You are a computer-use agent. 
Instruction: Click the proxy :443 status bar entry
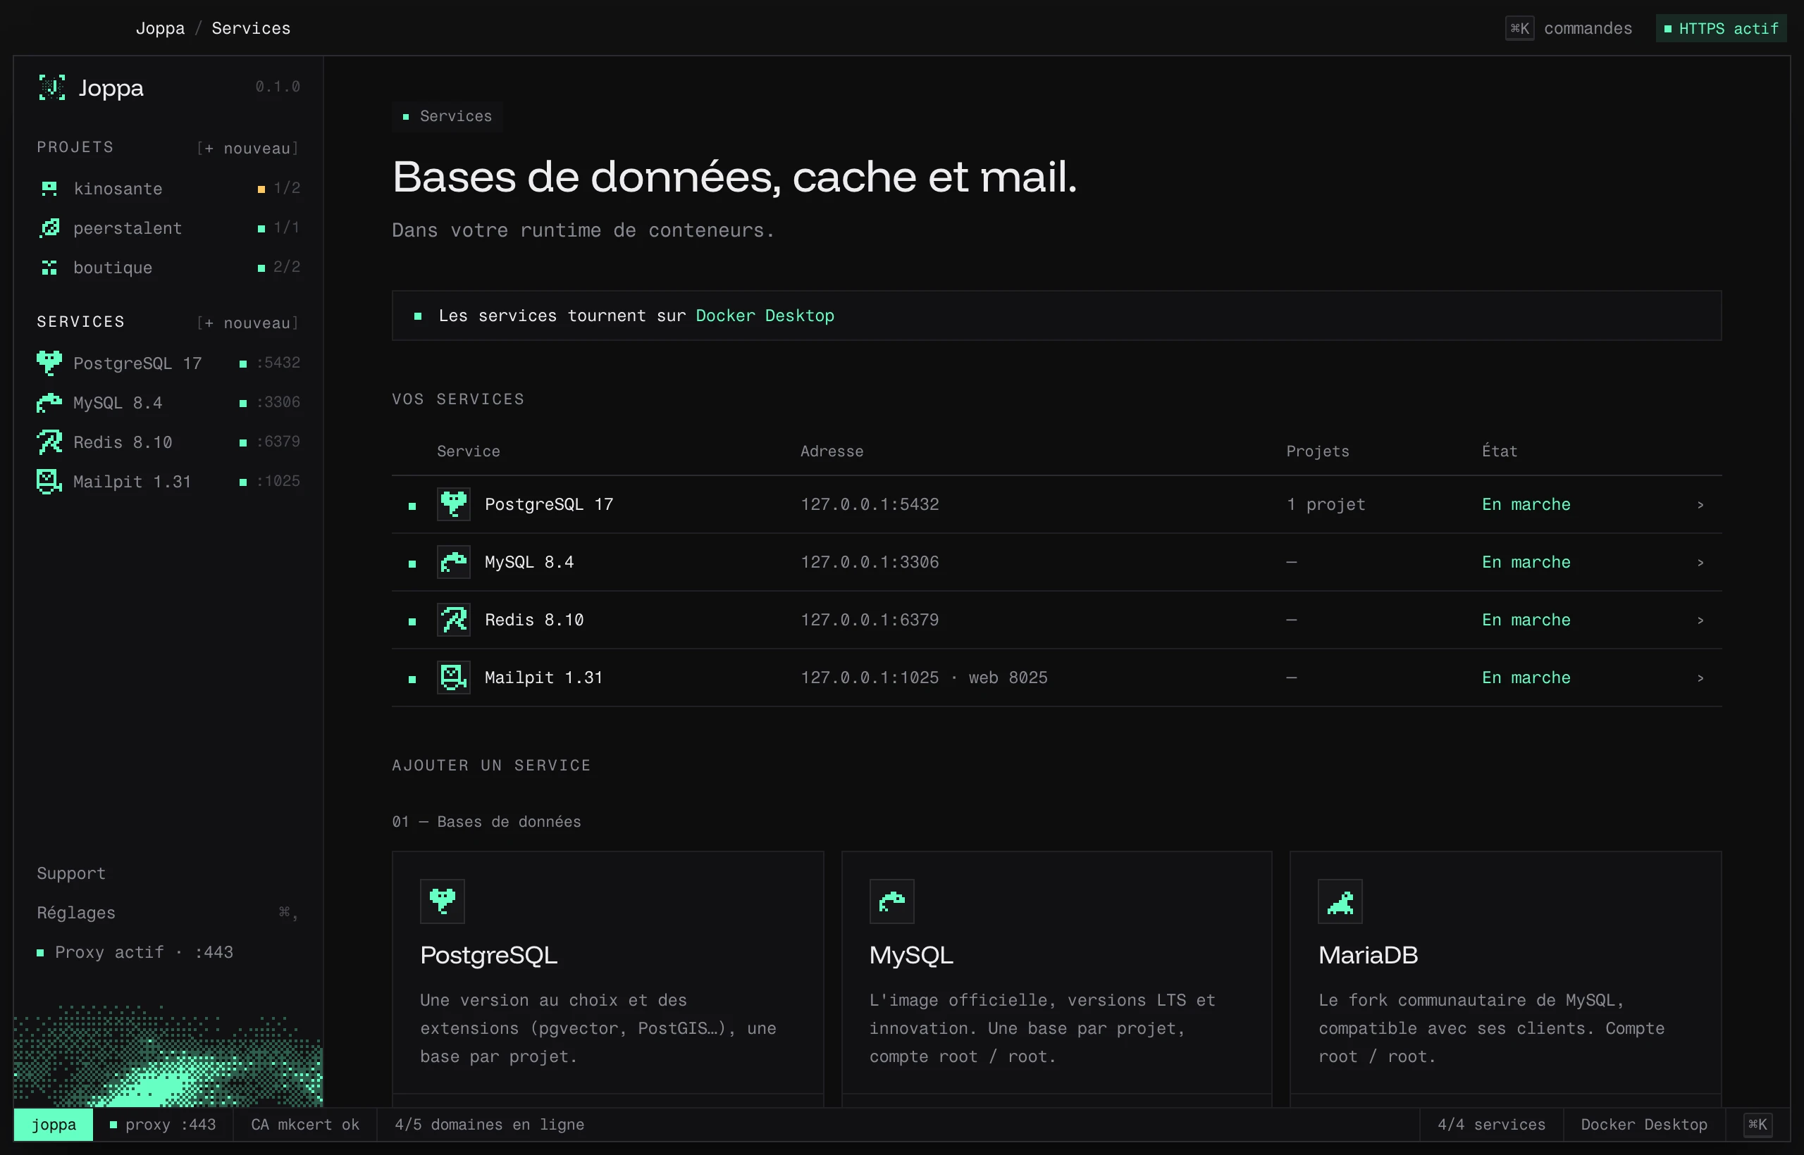click(163, 1124)
